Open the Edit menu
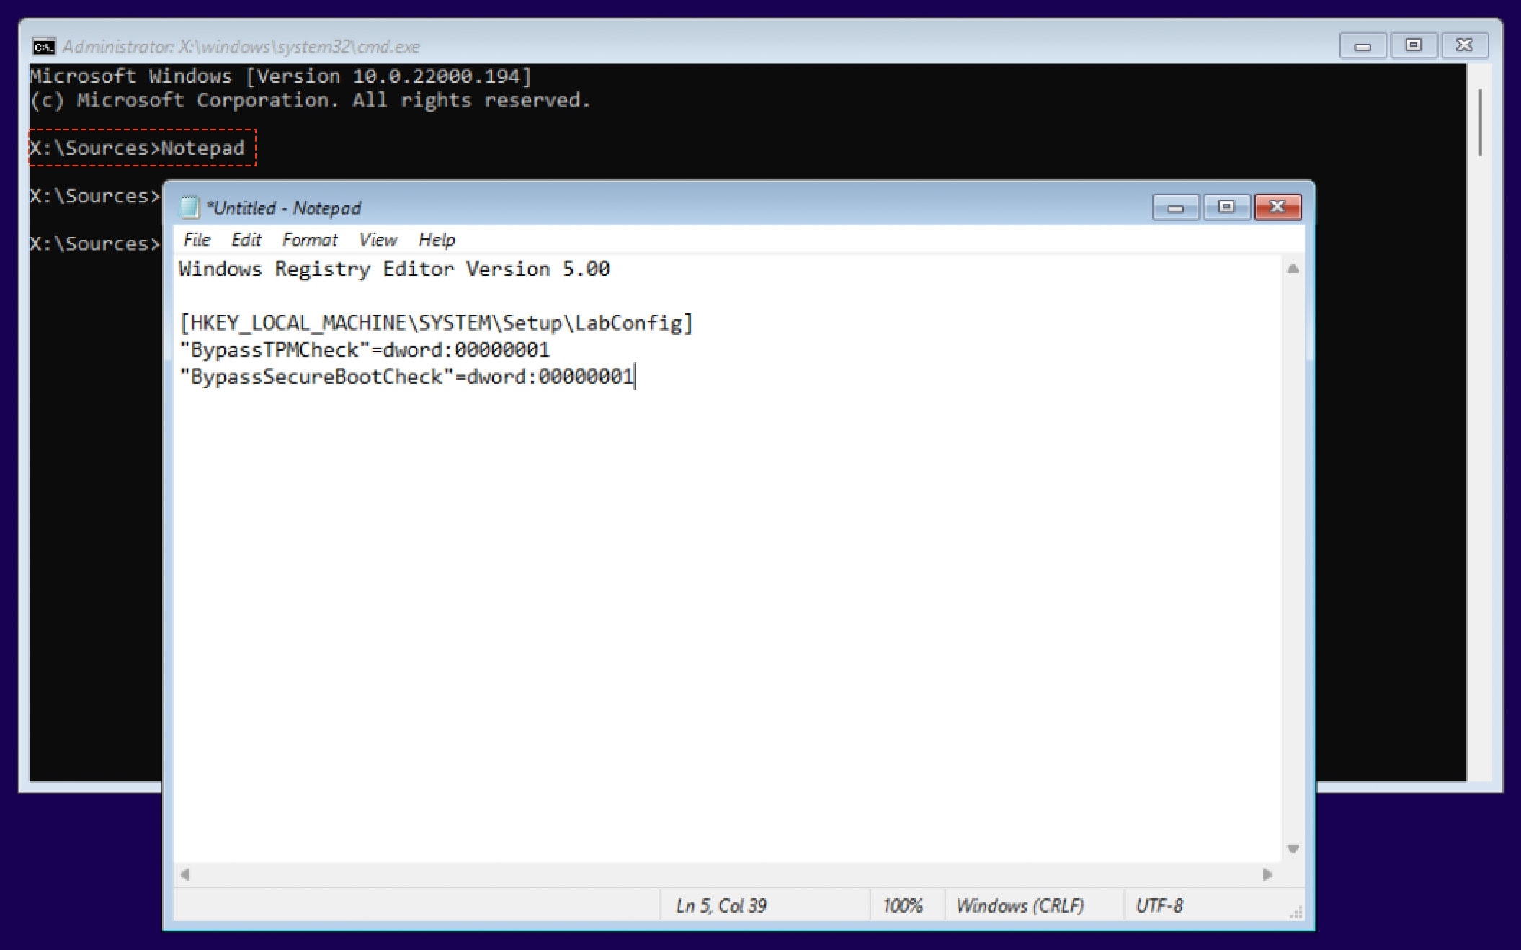The image size is (1521, 950). [247, 239]
